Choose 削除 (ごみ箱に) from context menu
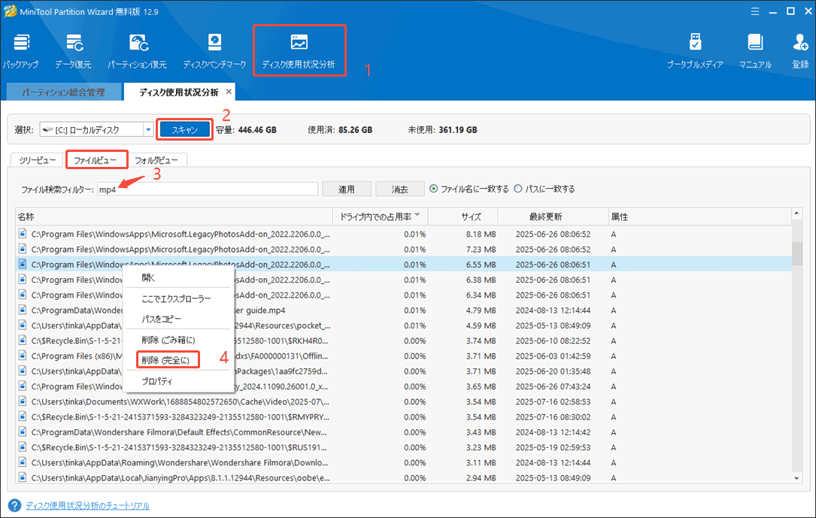This screenshot has width=816, height=518. (178, 340)
